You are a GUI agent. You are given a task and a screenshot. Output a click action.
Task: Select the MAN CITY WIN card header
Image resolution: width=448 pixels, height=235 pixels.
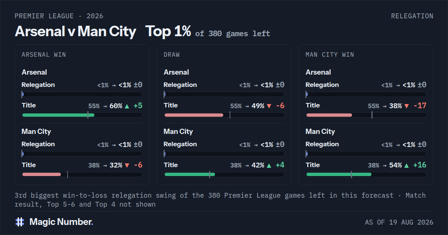tap(330, 55)
